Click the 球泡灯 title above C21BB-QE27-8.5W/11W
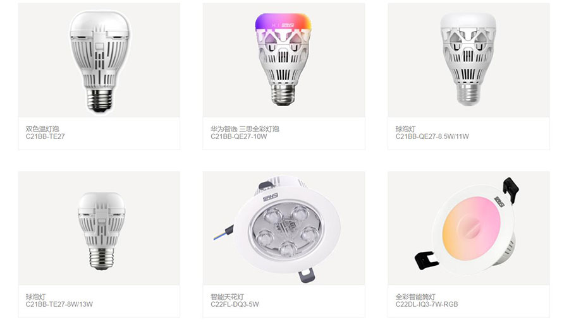Screen dimensions: 569x322 [405, 129]
